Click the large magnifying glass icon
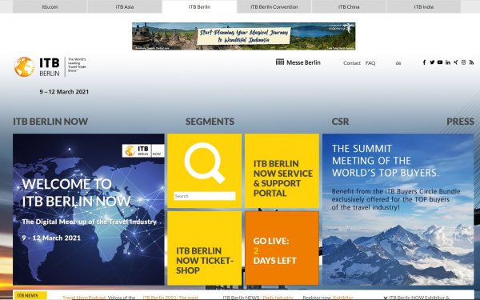The image size is (480, 300). click(x=205, y=163)
